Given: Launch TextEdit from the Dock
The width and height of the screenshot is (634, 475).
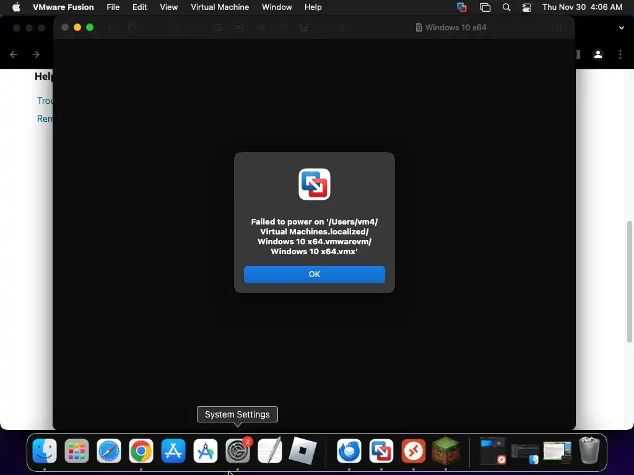Looking at the screenshot, I should 270,450.
